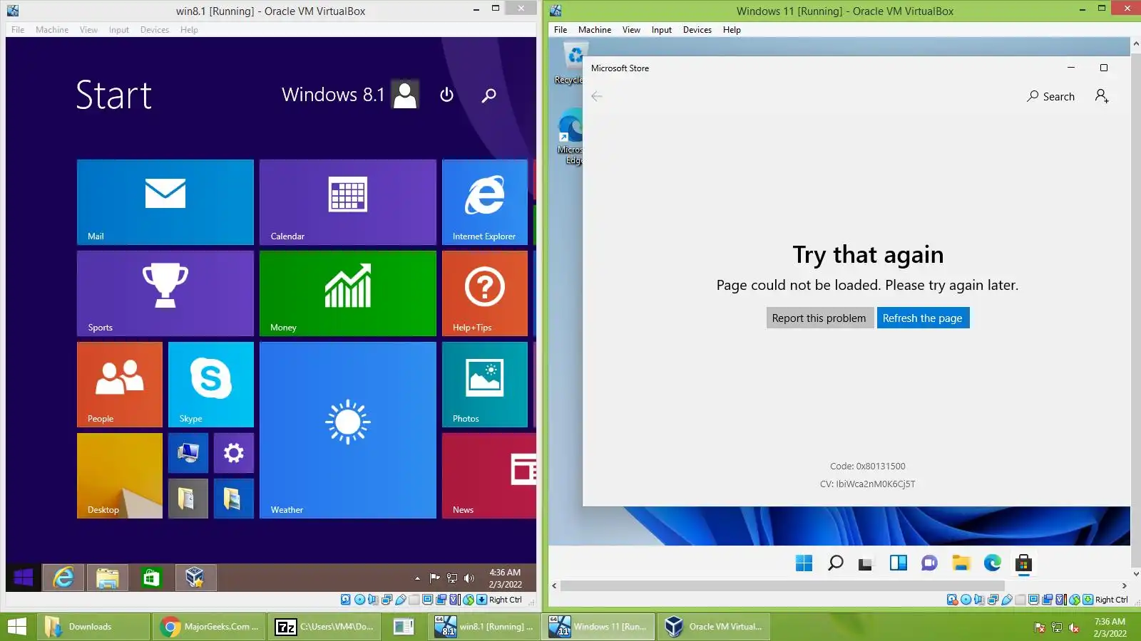
Task: Open the Devices menu in win8.1 VirtualBox window
Action: pos(155,30)
